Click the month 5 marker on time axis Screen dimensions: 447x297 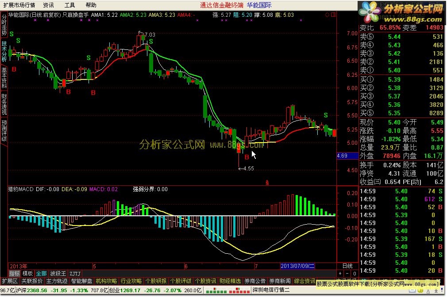tap(94, 266)
